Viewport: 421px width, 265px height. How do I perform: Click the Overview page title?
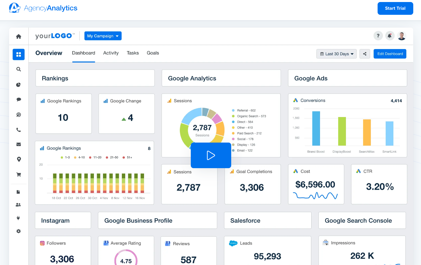[49, 53]
